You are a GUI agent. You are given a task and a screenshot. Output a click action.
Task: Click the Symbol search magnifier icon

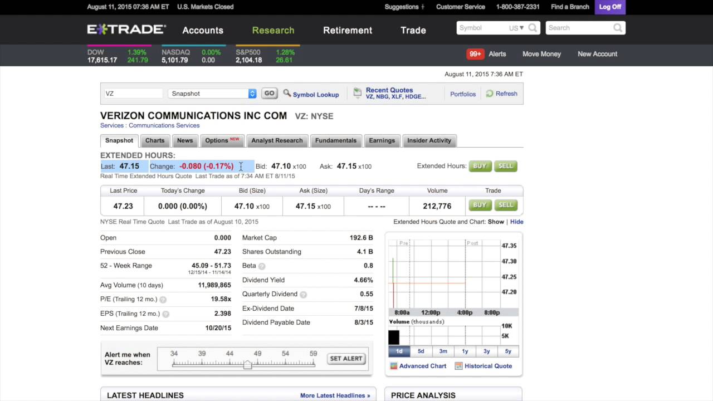point(533,28)
